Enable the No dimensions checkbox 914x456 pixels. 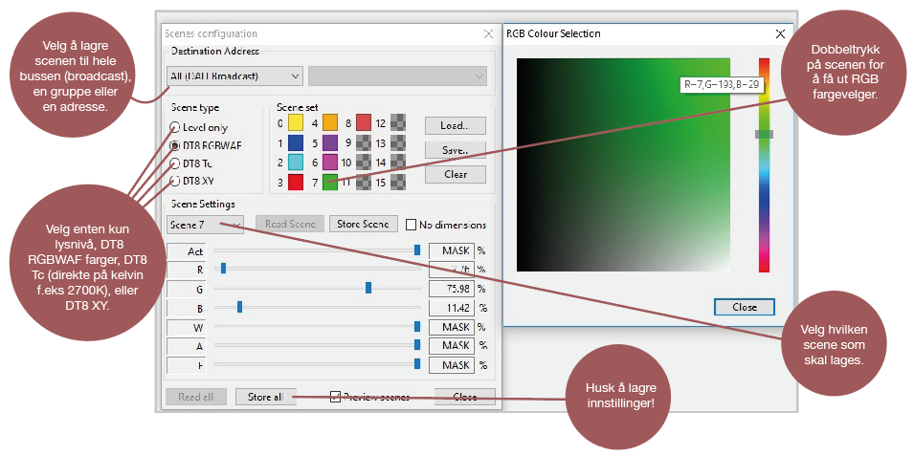point(412,225)
